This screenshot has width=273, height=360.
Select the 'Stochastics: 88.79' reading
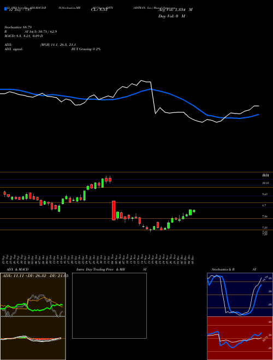point(18,27)
